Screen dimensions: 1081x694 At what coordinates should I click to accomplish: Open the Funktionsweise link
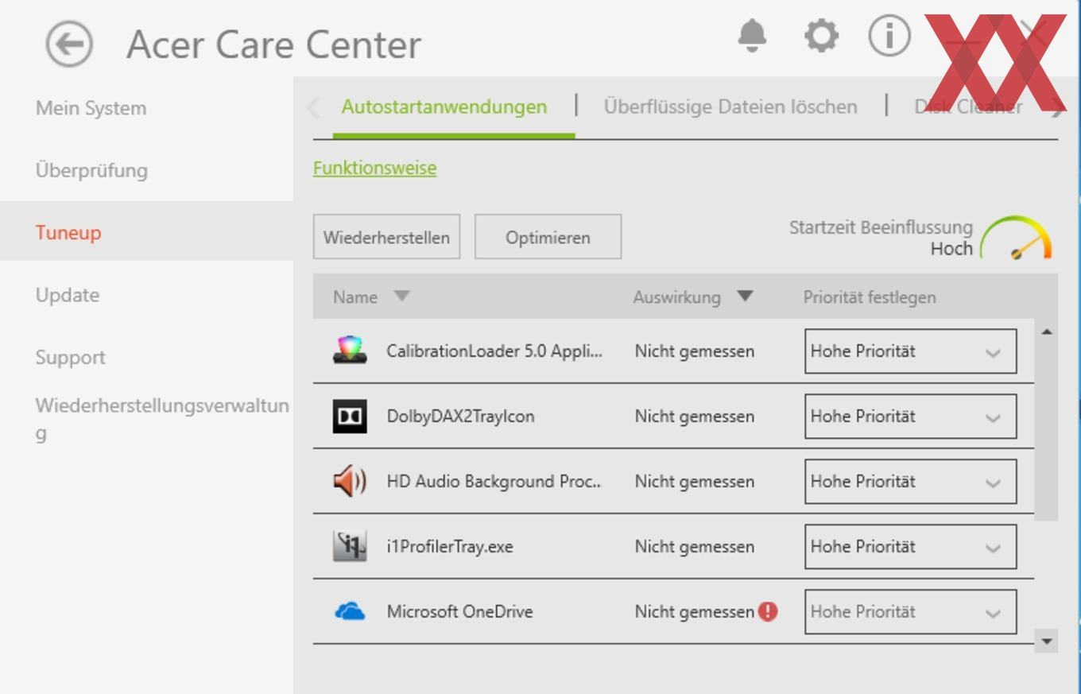click(x=374, y=169)
